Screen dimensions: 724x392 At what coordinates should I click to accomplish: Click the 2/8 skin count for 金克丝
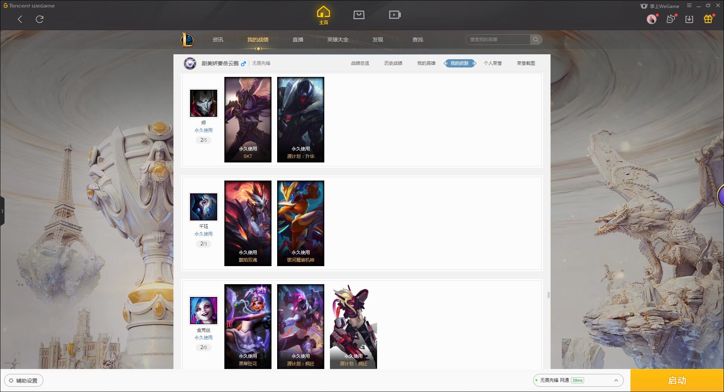click(x=204, y=348)
